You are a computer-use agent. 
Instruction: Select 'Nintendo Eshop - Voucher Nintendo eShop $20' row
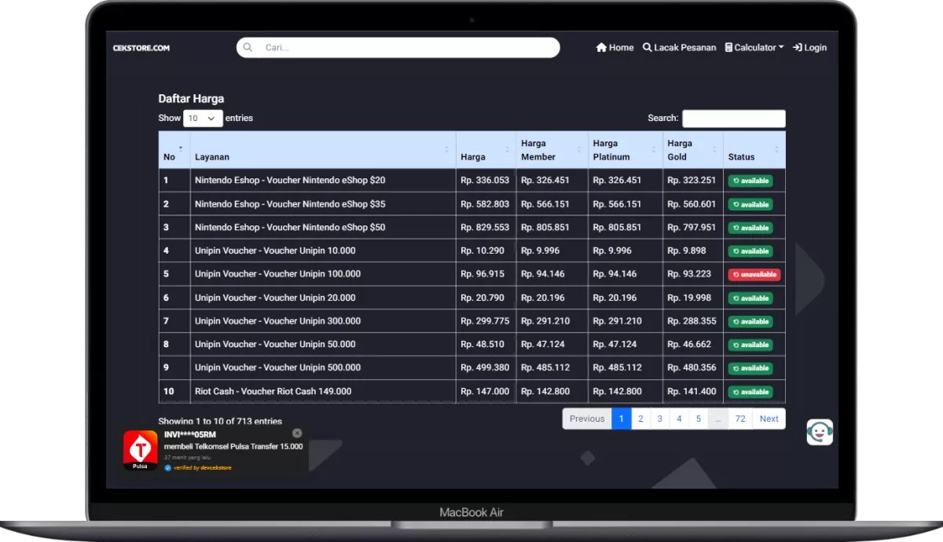tap(472, 180)
